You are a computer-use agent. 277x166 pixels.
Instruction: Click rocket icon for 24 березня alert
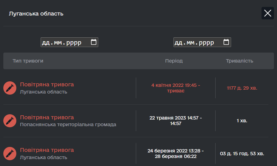(10, 154)
